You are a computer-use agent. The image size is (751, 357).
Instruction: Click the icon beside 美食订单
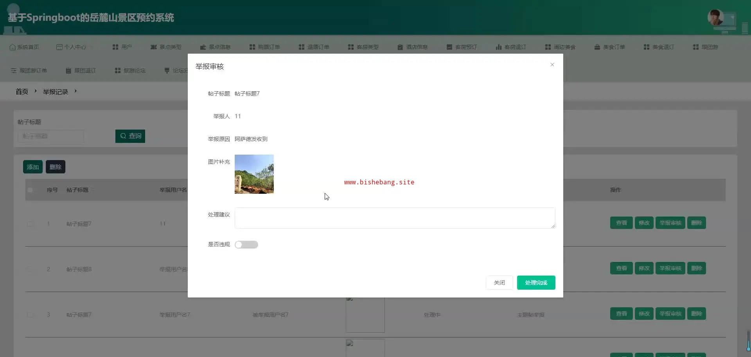[x=597, y=47]
